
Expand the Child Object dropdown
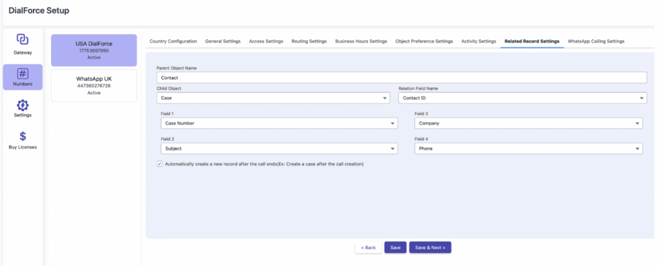click(x=273, y=98)
